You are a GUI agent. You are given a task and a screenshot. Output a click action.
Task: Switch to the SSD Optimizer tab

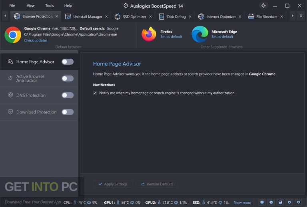point(134,17)
